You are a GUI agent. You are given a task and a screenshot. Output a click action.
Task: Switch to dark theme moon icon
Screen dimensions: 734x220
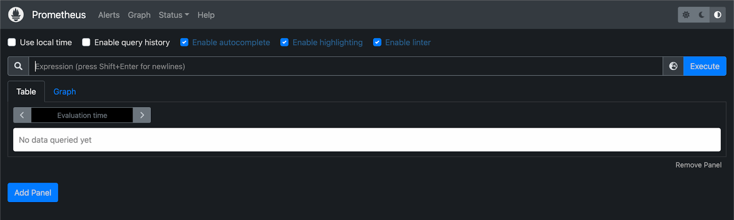pos(701,15)
